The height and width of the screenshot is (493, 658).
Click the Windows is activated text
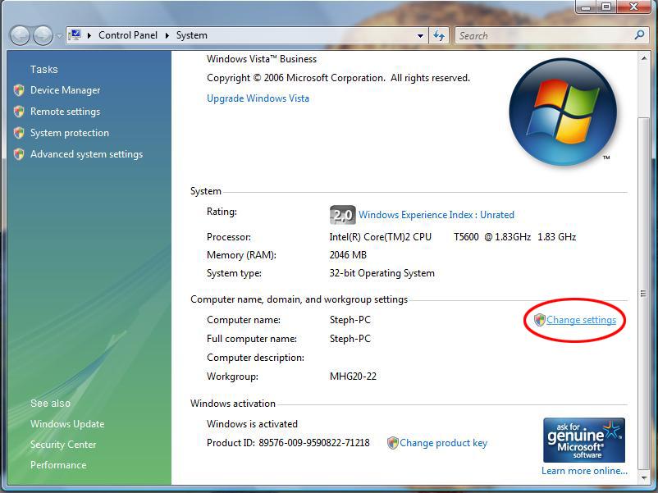pos(252,424)
